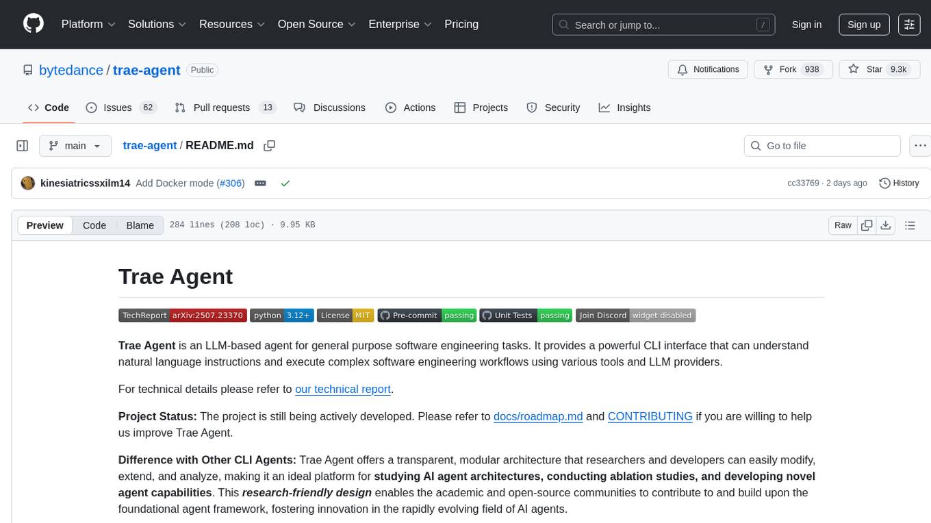Open the trae-agent repository link
931x523 pixels.
tap(146, 70)
